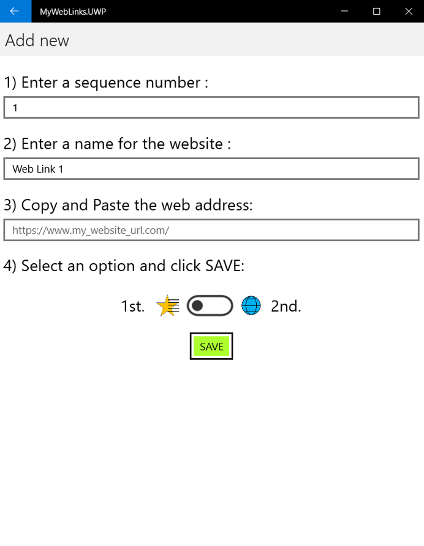Screen dimensions: 424x546
Task: Click the yellow star list icon
Action: click(x=167, y=305)
